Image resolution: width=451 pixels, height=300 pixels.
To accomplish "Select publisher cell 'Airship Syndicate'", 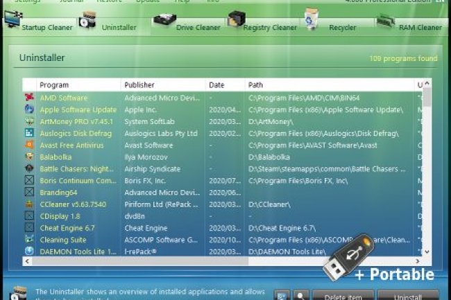I will pos(153,169).
